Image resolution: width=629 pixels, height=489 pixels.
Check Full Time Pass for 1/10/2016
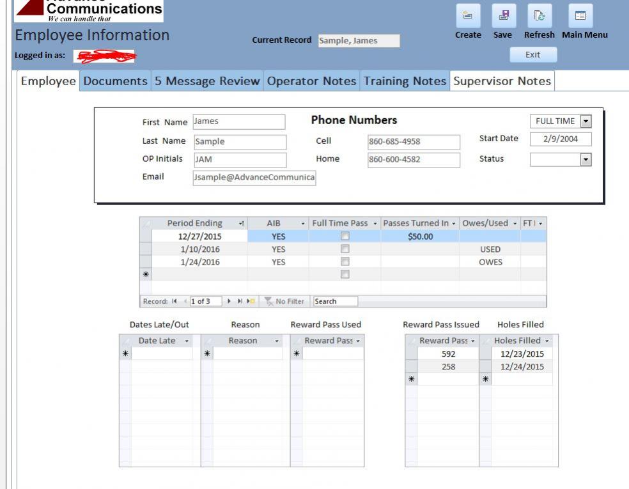(x=345, y=249)
